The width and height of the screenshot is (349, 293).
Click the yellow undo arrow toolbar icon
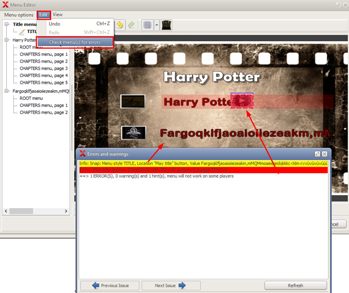(x=120, y=25)
